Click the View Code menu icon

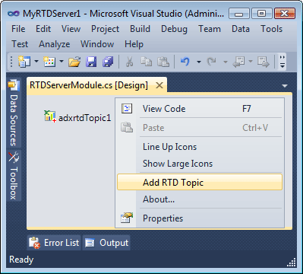pos(127,109)
